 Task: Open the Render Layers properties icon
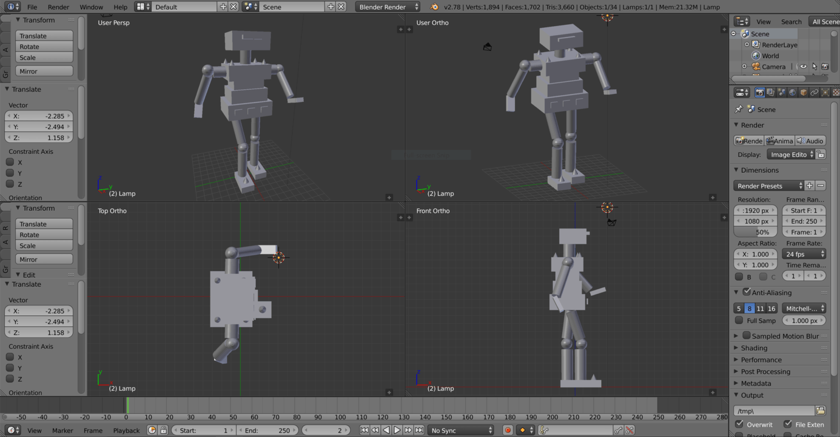pos(770,92)
